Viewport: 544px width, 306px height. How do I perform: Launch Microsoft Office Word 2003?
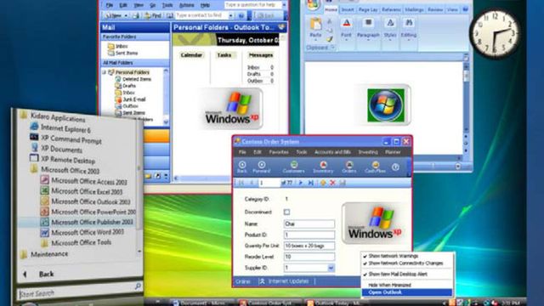(x=82, y=232)
